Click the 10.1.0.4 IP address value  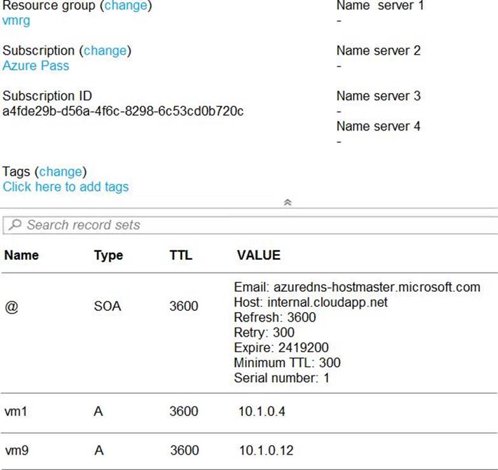click(262, 411)
